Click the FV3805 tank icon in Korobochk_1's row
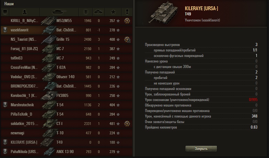This screenshot has width=269, height=158. [49, 95]
